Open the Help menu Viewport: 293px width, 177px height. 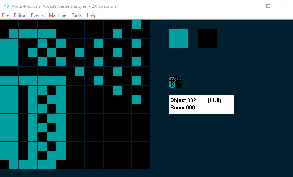(x=92, y=15)
